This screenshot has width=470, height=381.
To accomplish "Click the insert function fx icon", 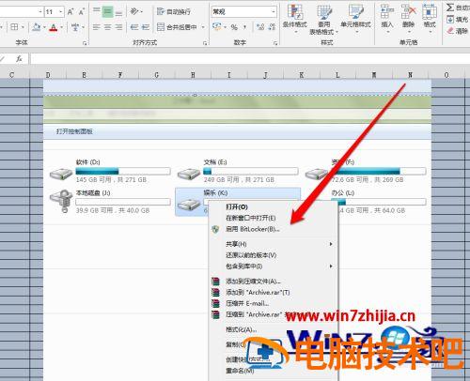I will [19, 58].
